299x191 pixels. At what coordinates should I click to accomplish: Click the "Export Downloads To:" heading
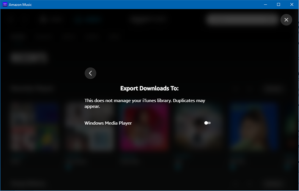click(x=149, y=88)
